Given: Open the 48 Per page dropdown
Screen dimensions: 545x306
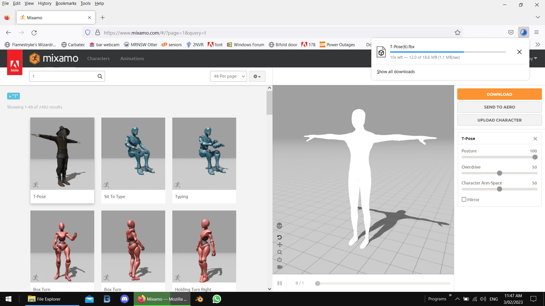Looking at the screenshot, I should [229, 76].
